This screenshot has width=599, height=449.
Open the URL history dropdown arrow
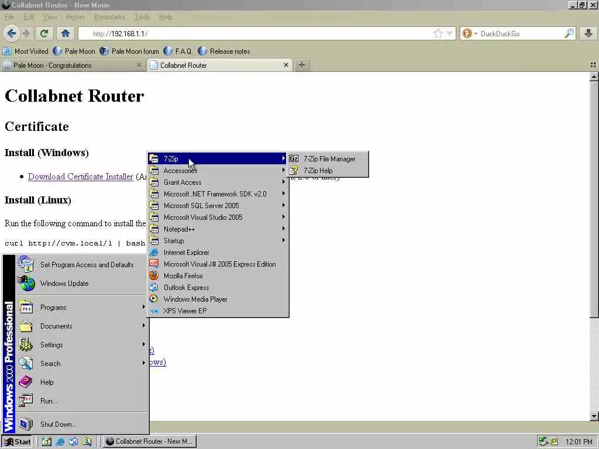click(x=450, y=33)
